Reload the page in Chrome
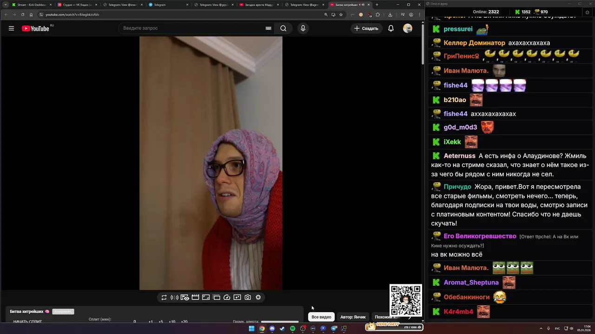Screen dimensions: 595x334 click(x=22, y=14)
